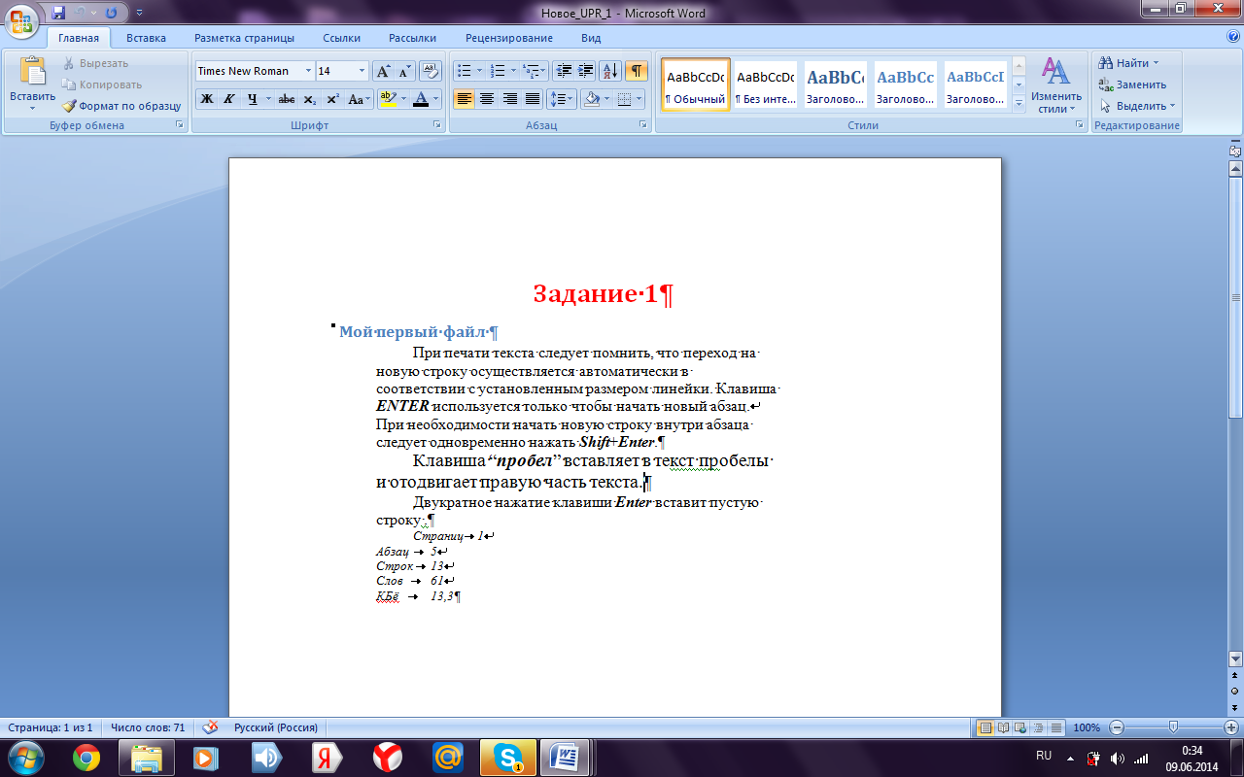Justify text
This screenshot has height=777, width=1244.
[x=532, y=99]
